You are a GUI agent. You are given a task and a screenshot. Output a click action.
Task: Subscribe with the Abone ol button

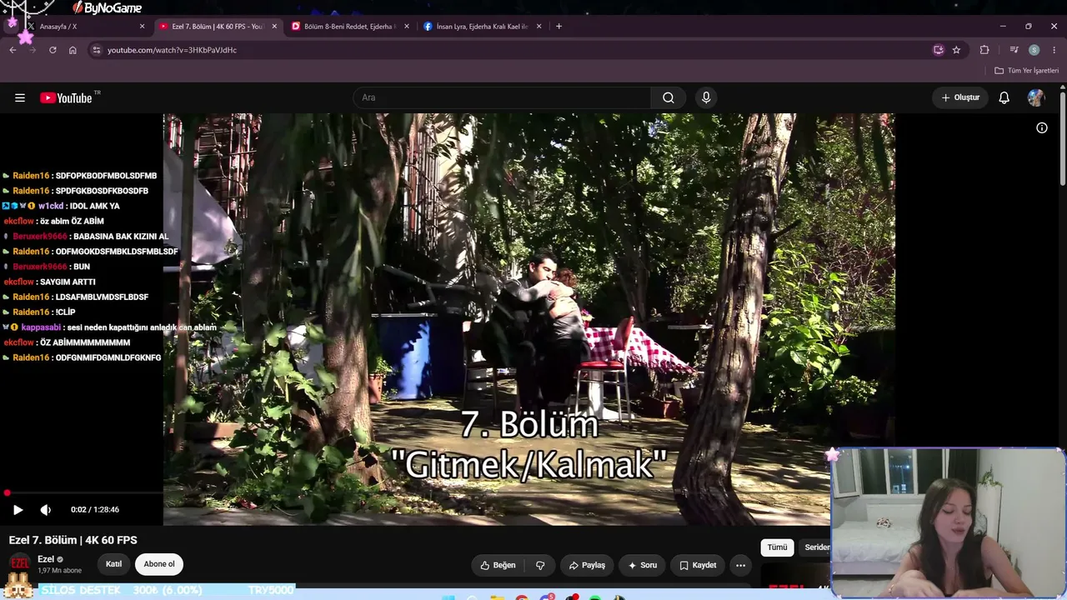tap(159, 564)
